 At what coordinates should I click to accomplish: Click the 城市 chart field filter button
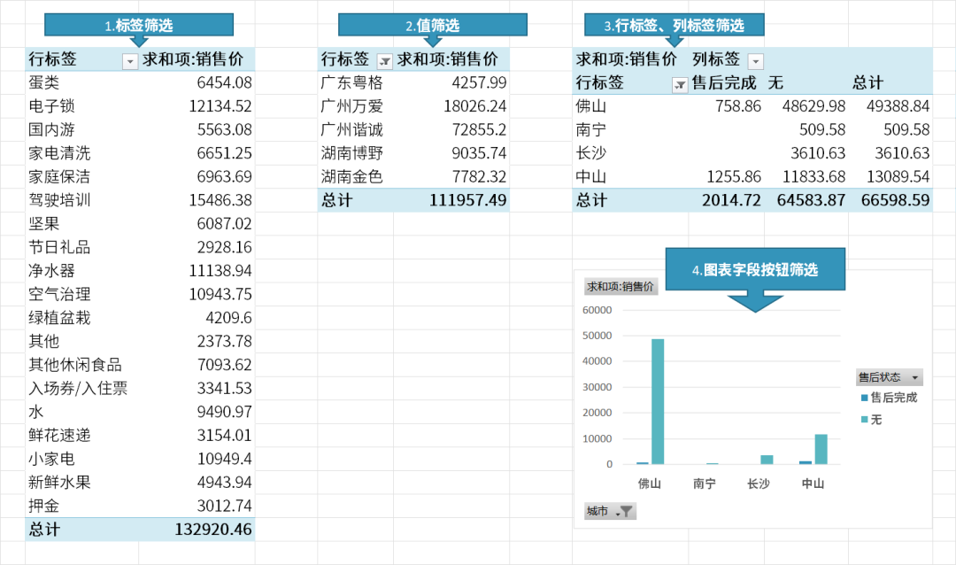click(610, 511)
